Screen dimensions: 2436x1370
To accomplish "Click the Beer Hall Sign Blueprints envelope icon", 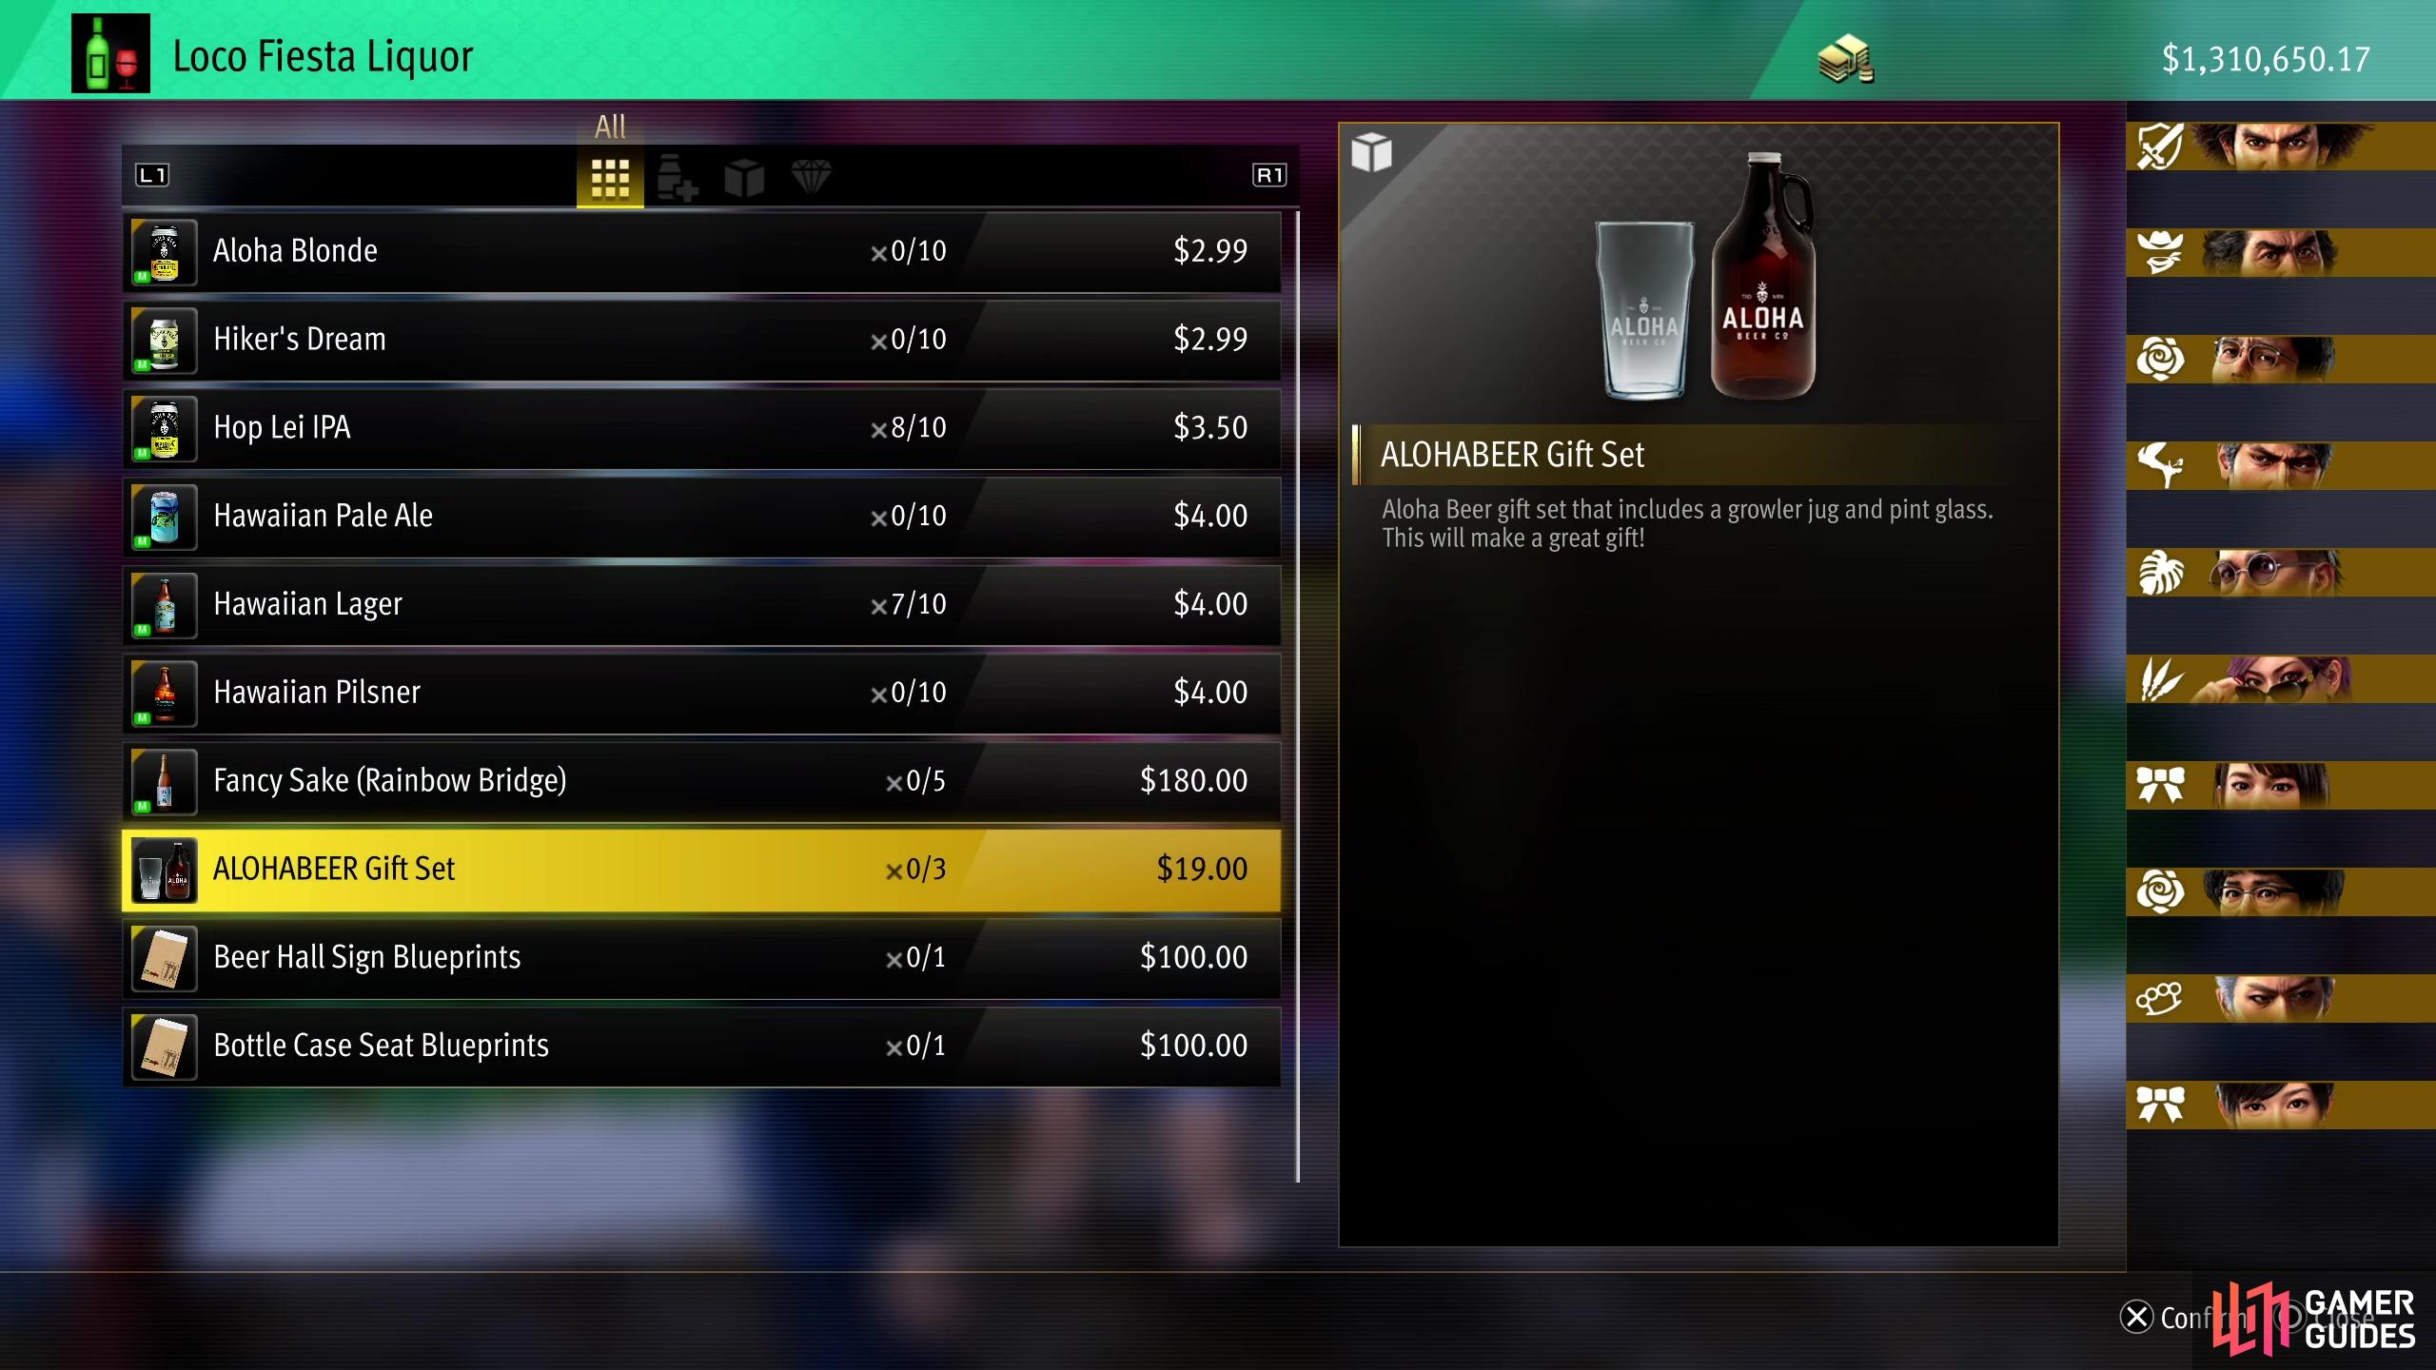I will (165, 959).
